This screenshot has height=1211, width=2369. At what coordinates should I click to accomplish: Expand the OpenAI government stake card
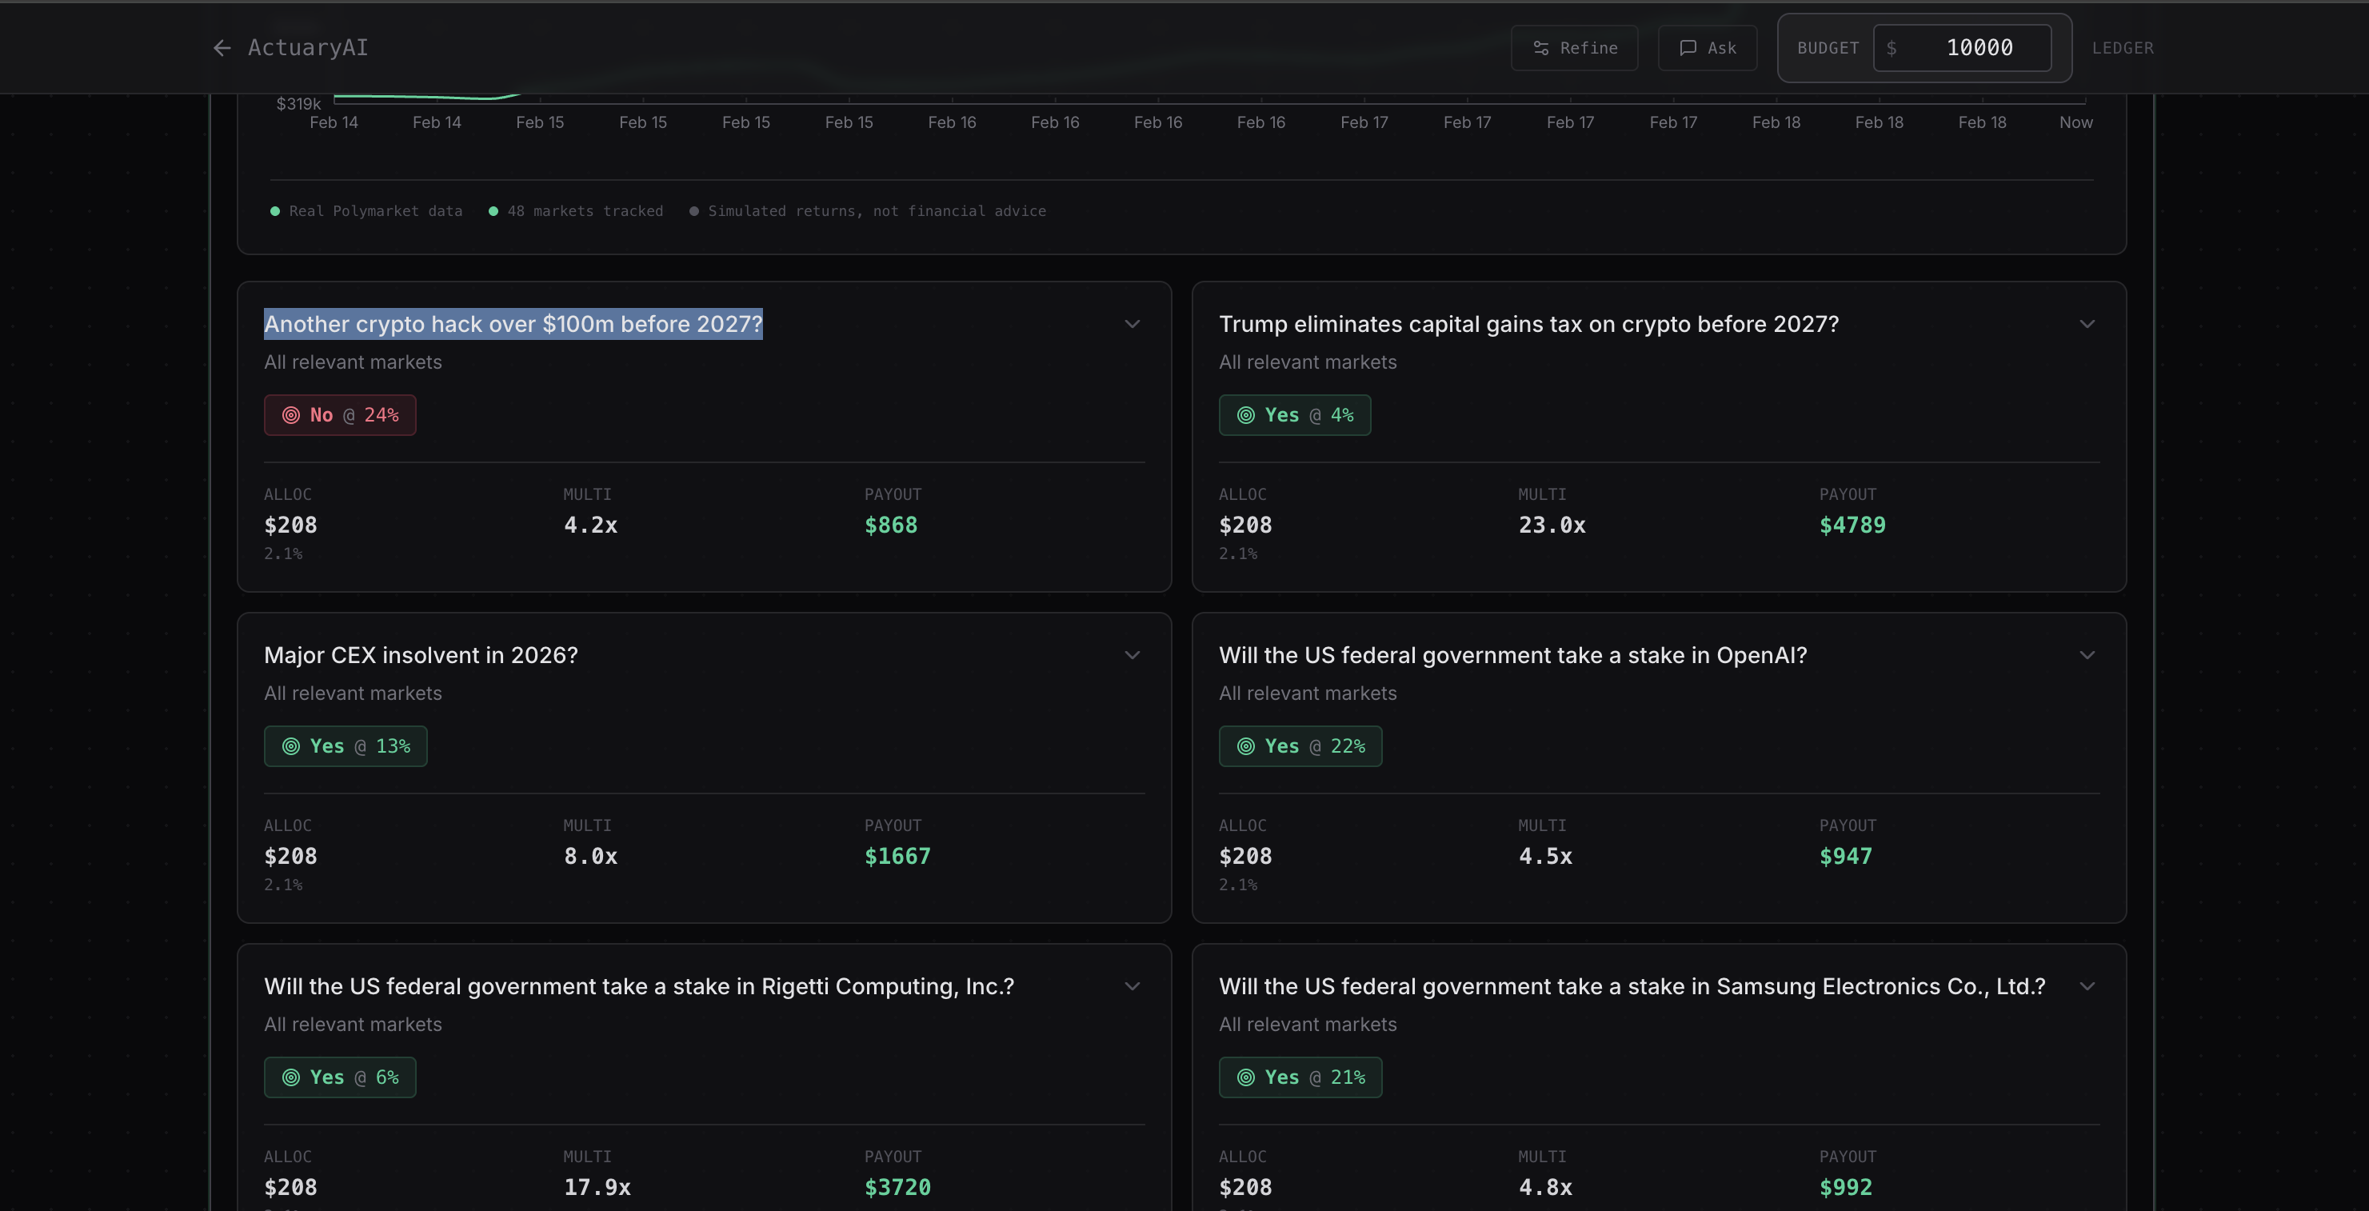pos(2087,656)
